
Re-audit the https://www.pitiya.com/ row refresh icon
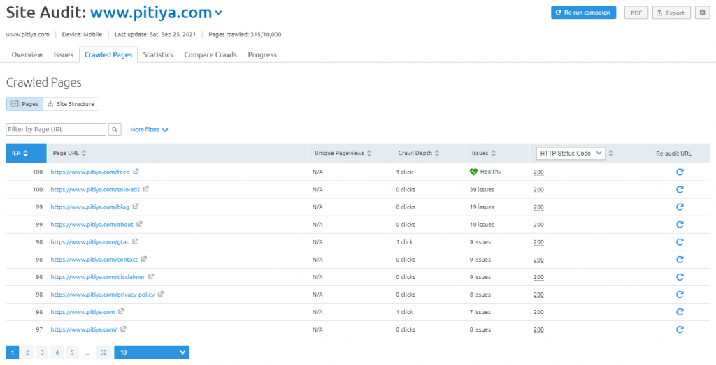[680, 329]
